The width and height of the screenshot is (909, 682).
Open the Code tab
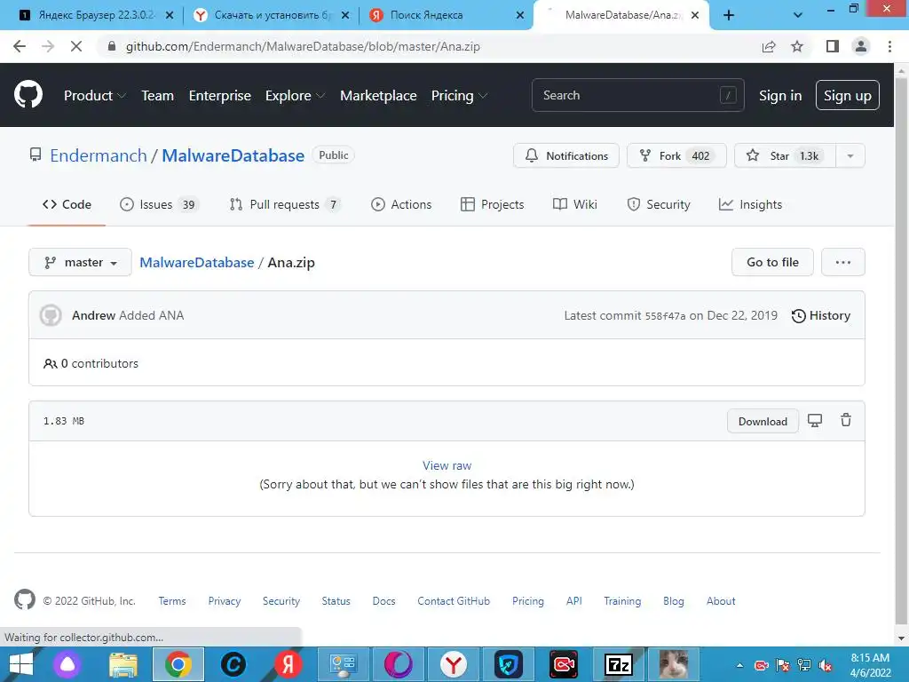(x=67, y=204)
